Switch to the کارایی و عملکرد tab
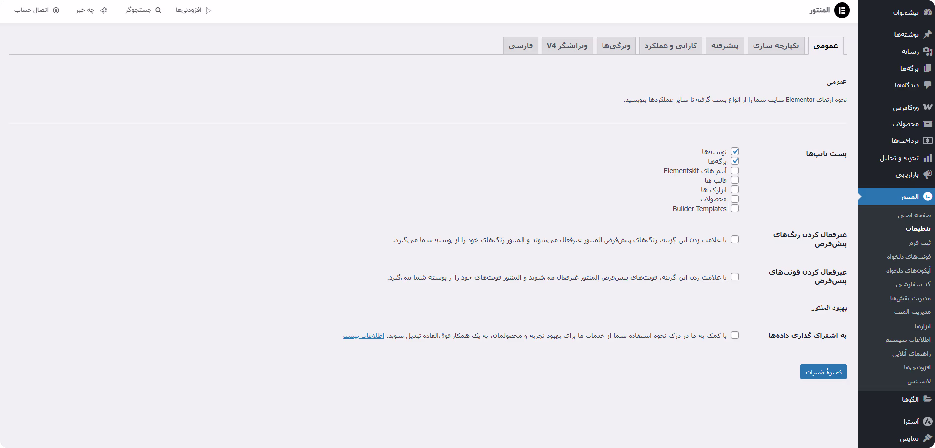 tap(671, 46)
